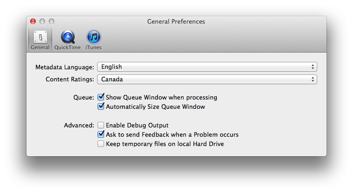
Task: Click the General tab label
Action: click(x=40, y=47)
